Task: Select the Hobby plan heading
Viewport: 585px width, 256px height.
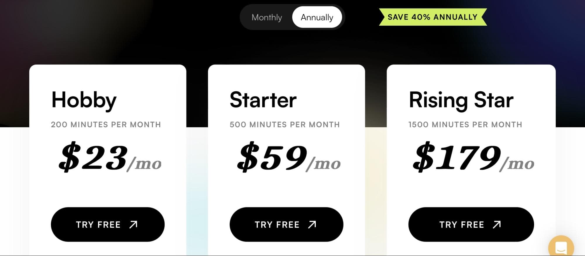Action: point(84,100)
